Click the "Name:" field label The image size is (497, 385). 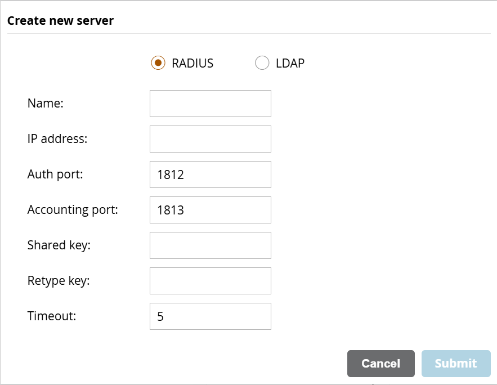point(46,104)
